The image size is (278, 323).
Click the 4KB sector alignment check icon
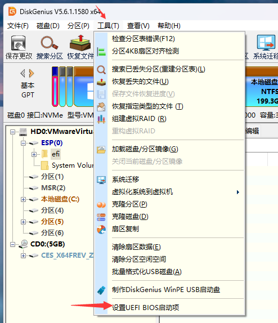[x=101, y=52]
